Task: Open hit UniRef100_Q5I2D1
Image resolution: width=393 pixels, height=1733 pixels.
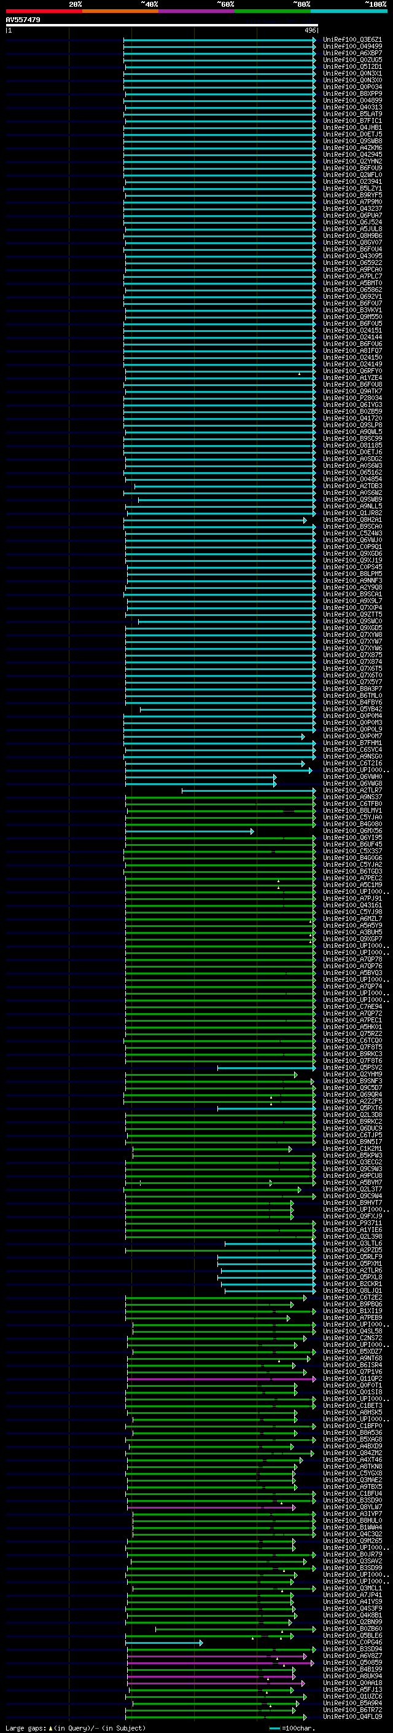Action: coord(352,66)
